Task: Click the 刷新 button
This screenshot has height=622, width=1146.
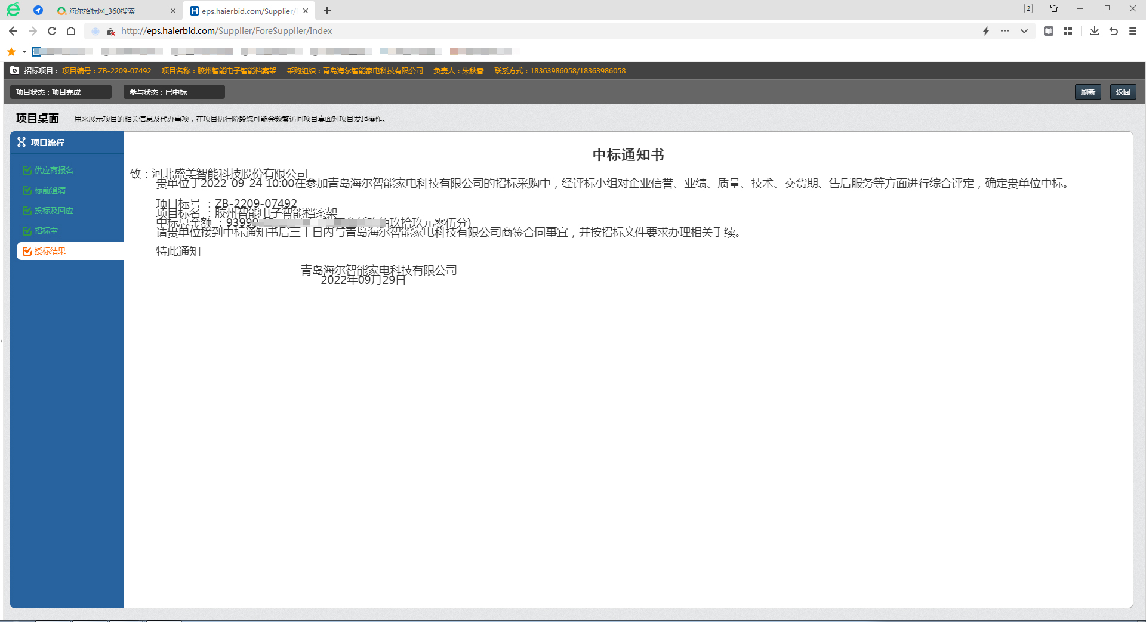Action: 1088,92
